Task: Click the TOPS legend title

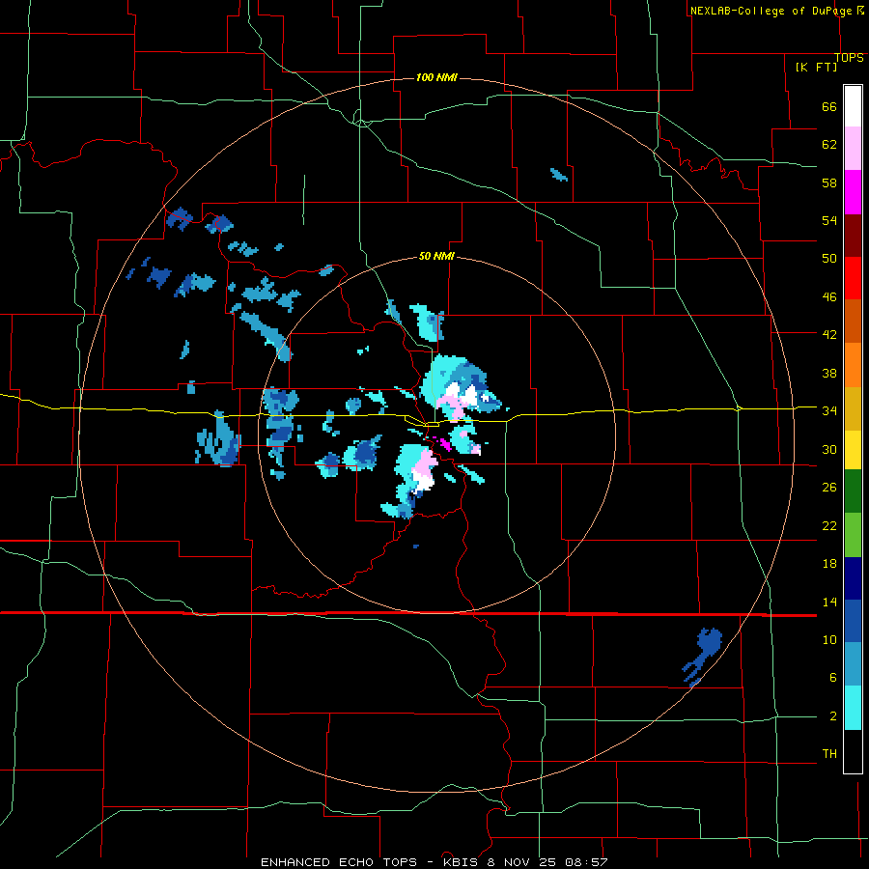Action: pyautogui.click(x=849, y=58)
